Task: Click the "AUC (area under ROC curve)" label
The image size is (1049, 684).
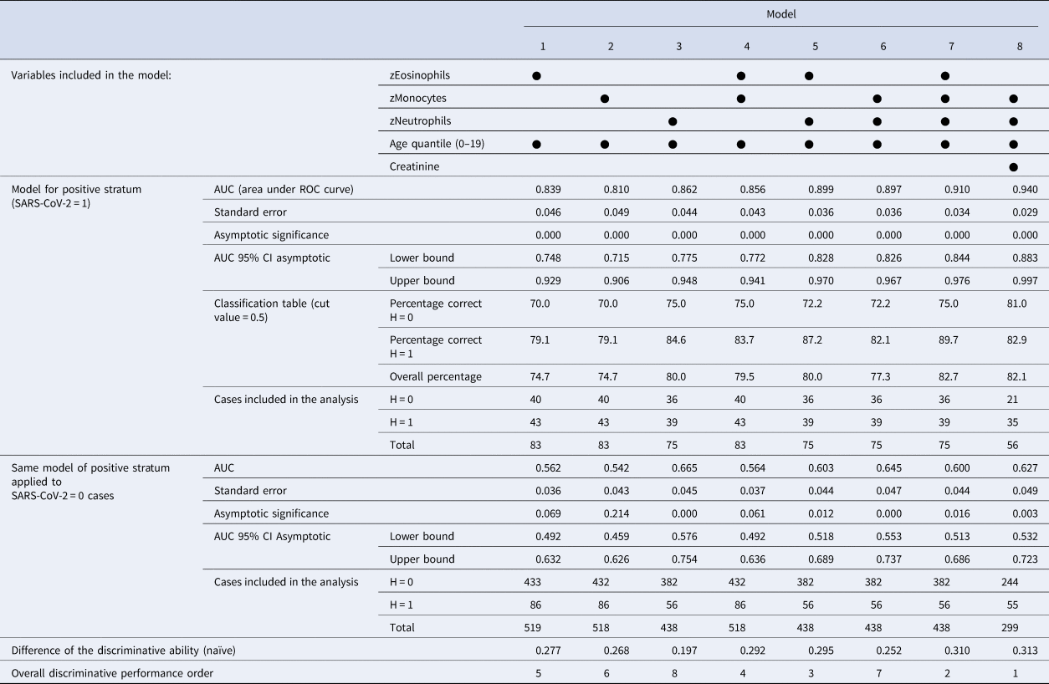Action: pos(284,190)
